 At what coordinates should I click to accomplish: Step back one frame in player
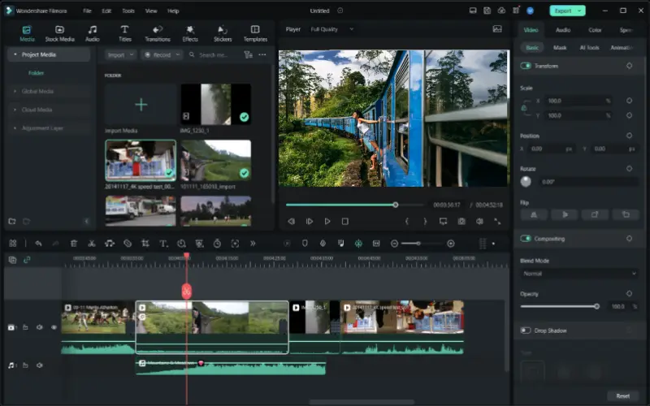click(292, 221)
